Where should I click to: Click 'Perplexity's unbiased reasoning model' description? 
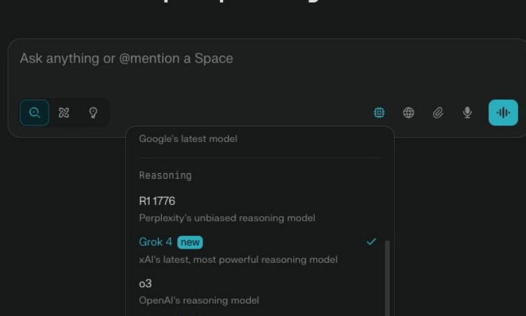click(227, 218)
